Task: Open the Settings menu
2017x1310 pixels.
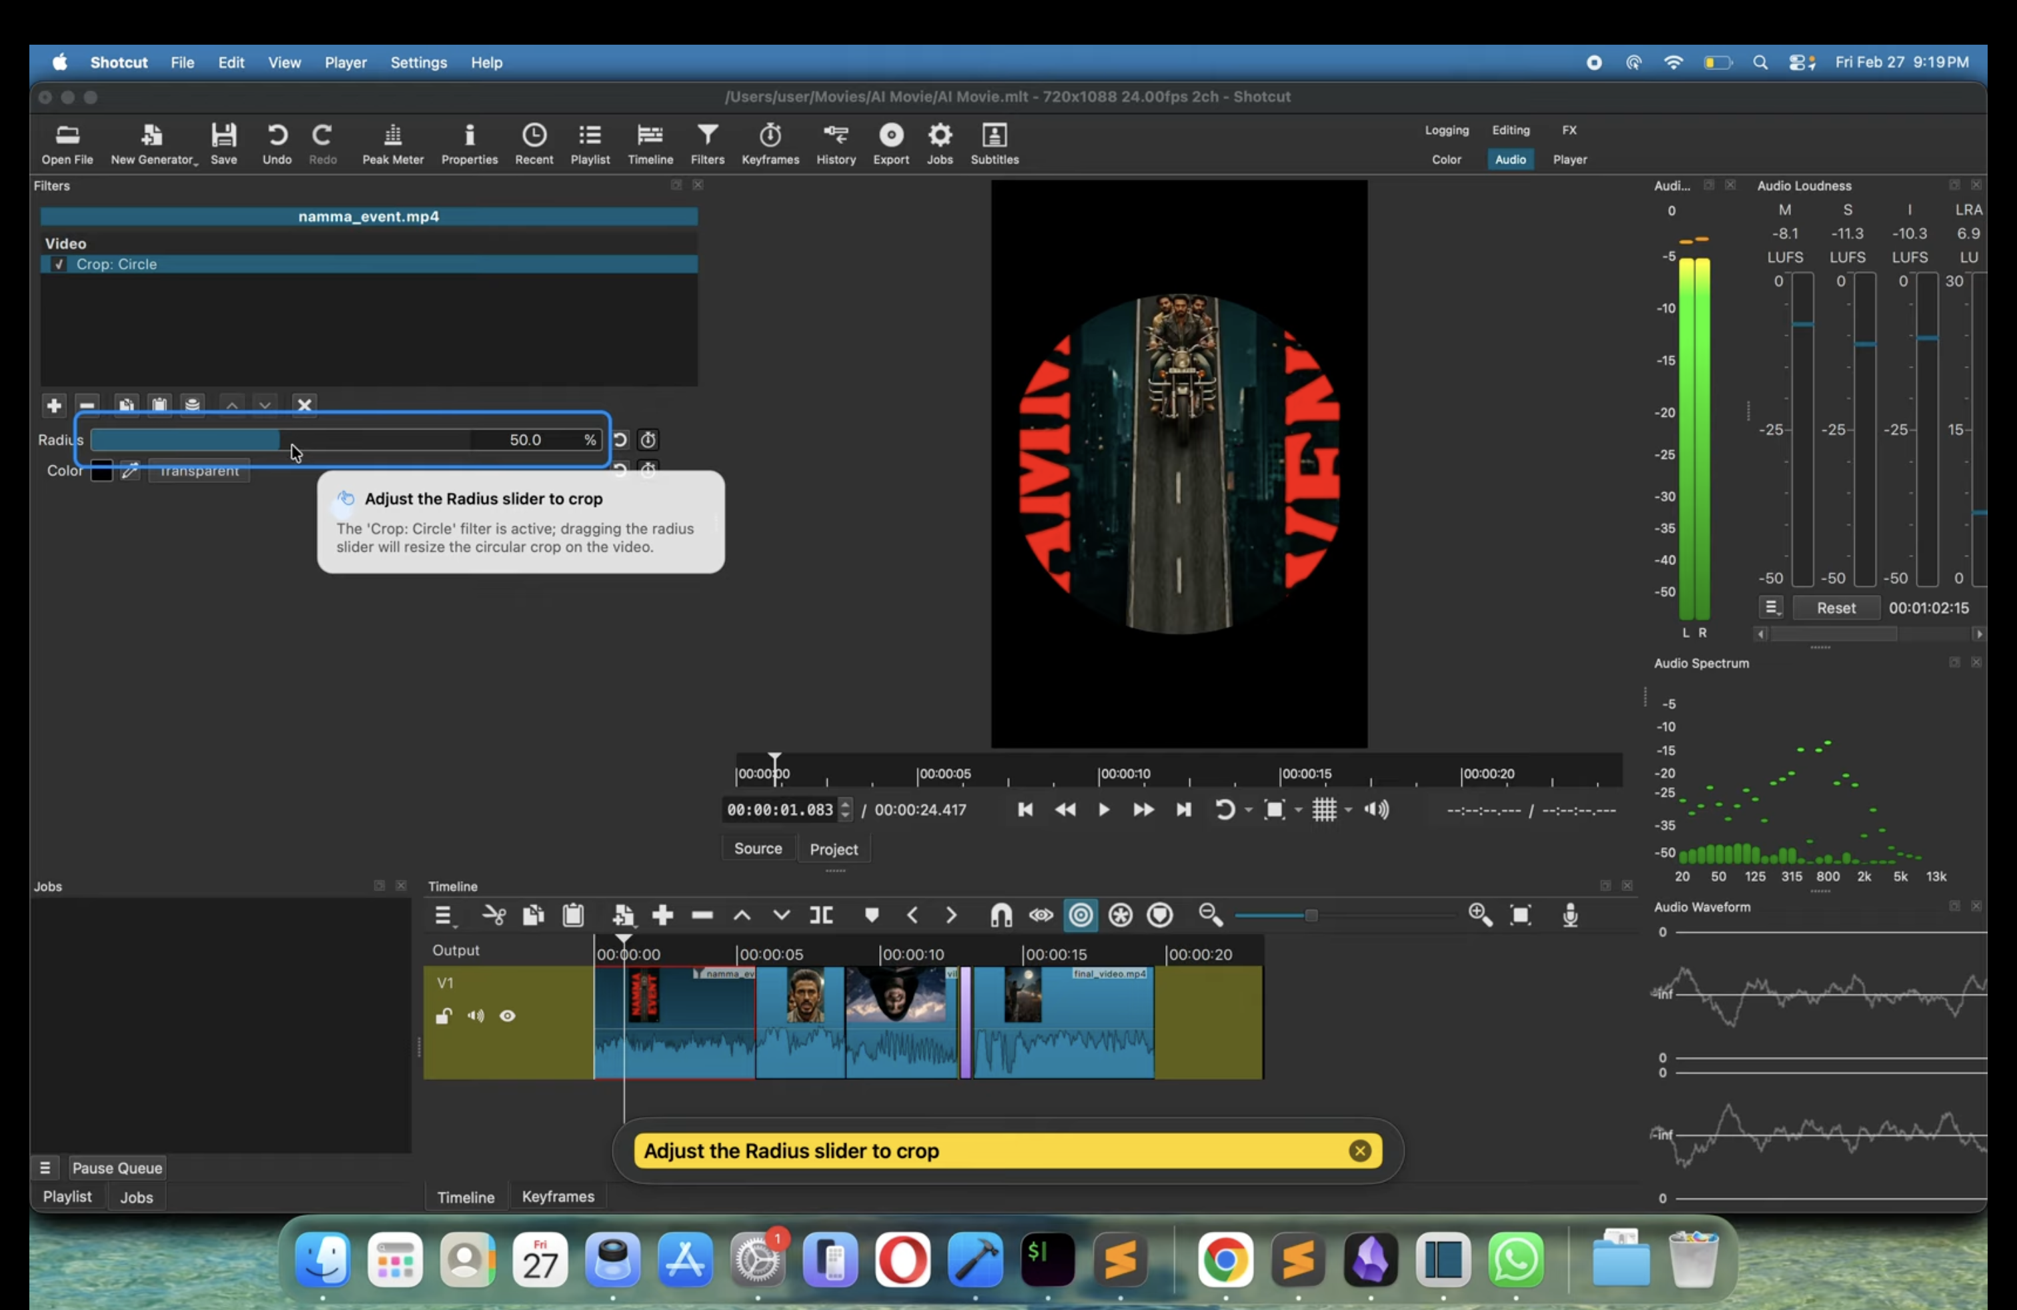Action: (418, 63)
